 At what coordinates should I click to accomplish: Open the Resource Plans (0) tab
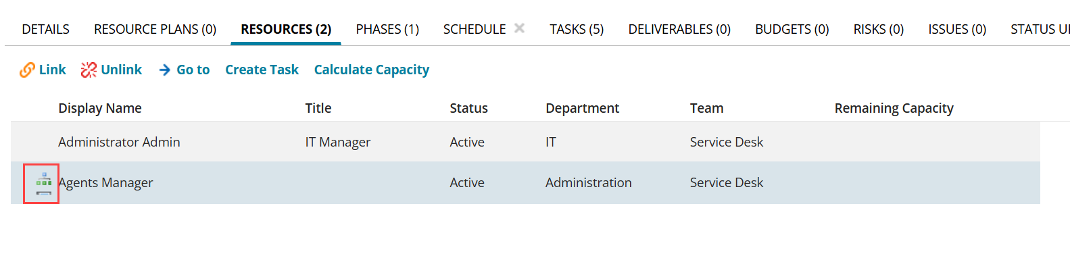click(x=155, y=29)
